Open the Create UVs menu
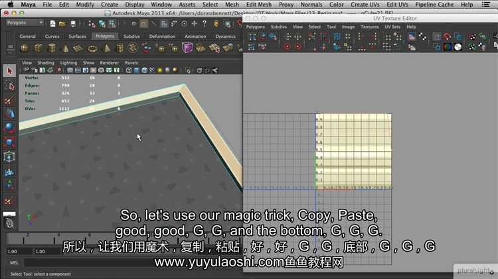The image size is (498, 279). [365, 5]
